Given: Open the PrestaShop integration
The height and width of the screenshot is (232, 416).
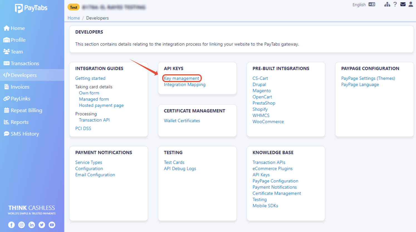Looking at the screenshot, I should pyautogui.click(x=264, y=103).
